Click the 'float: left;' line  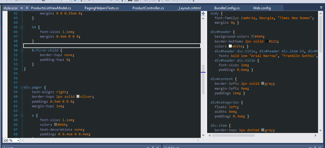click(227, 107)
